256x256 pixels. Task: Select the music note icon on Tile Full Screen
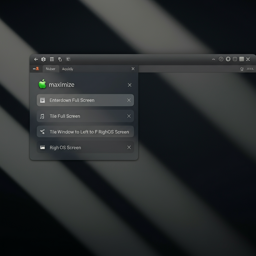42,116
